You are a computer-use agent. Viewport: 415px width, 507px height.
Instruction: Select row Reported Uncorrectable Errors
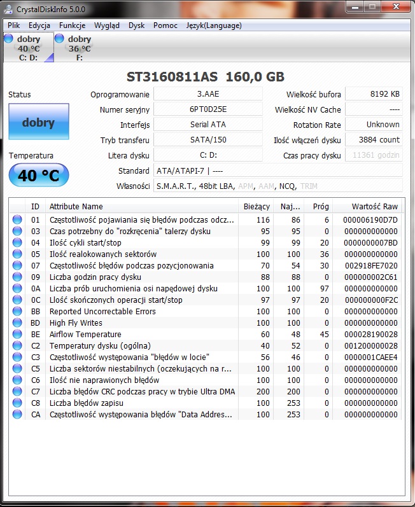[206, 311]
